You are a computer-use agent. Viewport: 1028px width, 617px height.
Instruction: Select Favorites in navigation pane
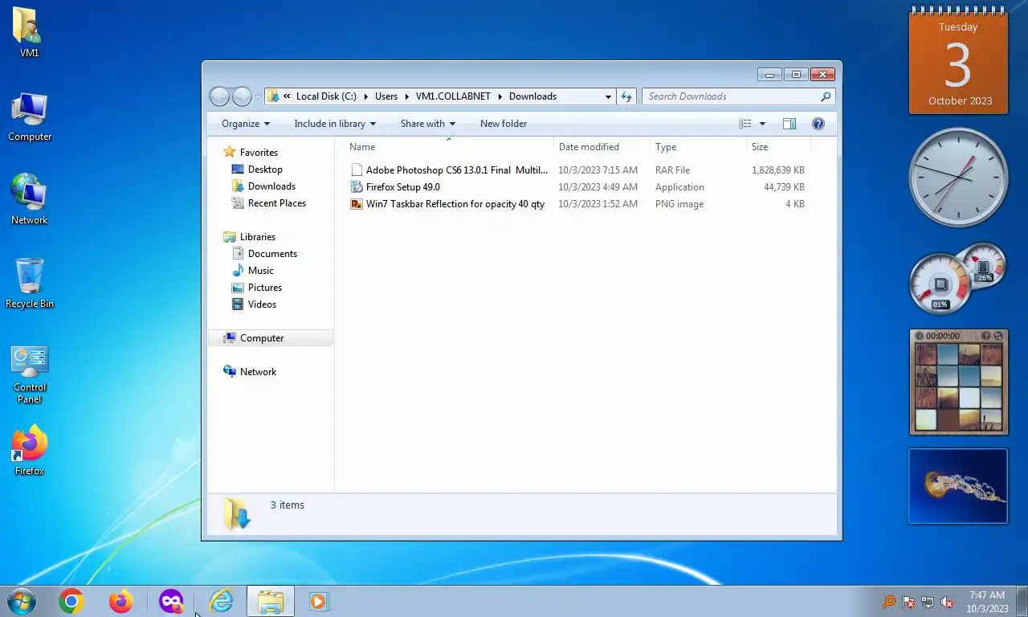click(x=259, y=153)
